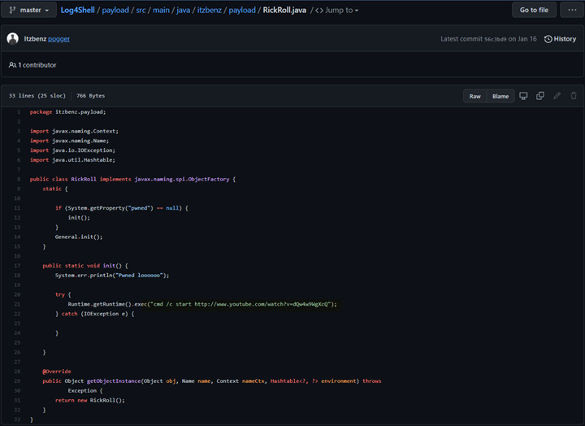Click the 'System.getProperty("pwned")' condition line

[122, 208]
